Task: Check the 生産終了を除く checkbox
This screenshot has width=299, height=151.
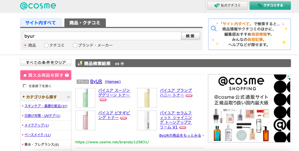Action: pos(25,86)
